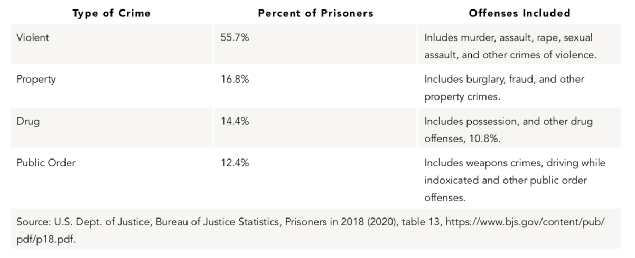Click the property offenses description mentioning burglary
Screen dimensions: 635x258
pos(504,88)
